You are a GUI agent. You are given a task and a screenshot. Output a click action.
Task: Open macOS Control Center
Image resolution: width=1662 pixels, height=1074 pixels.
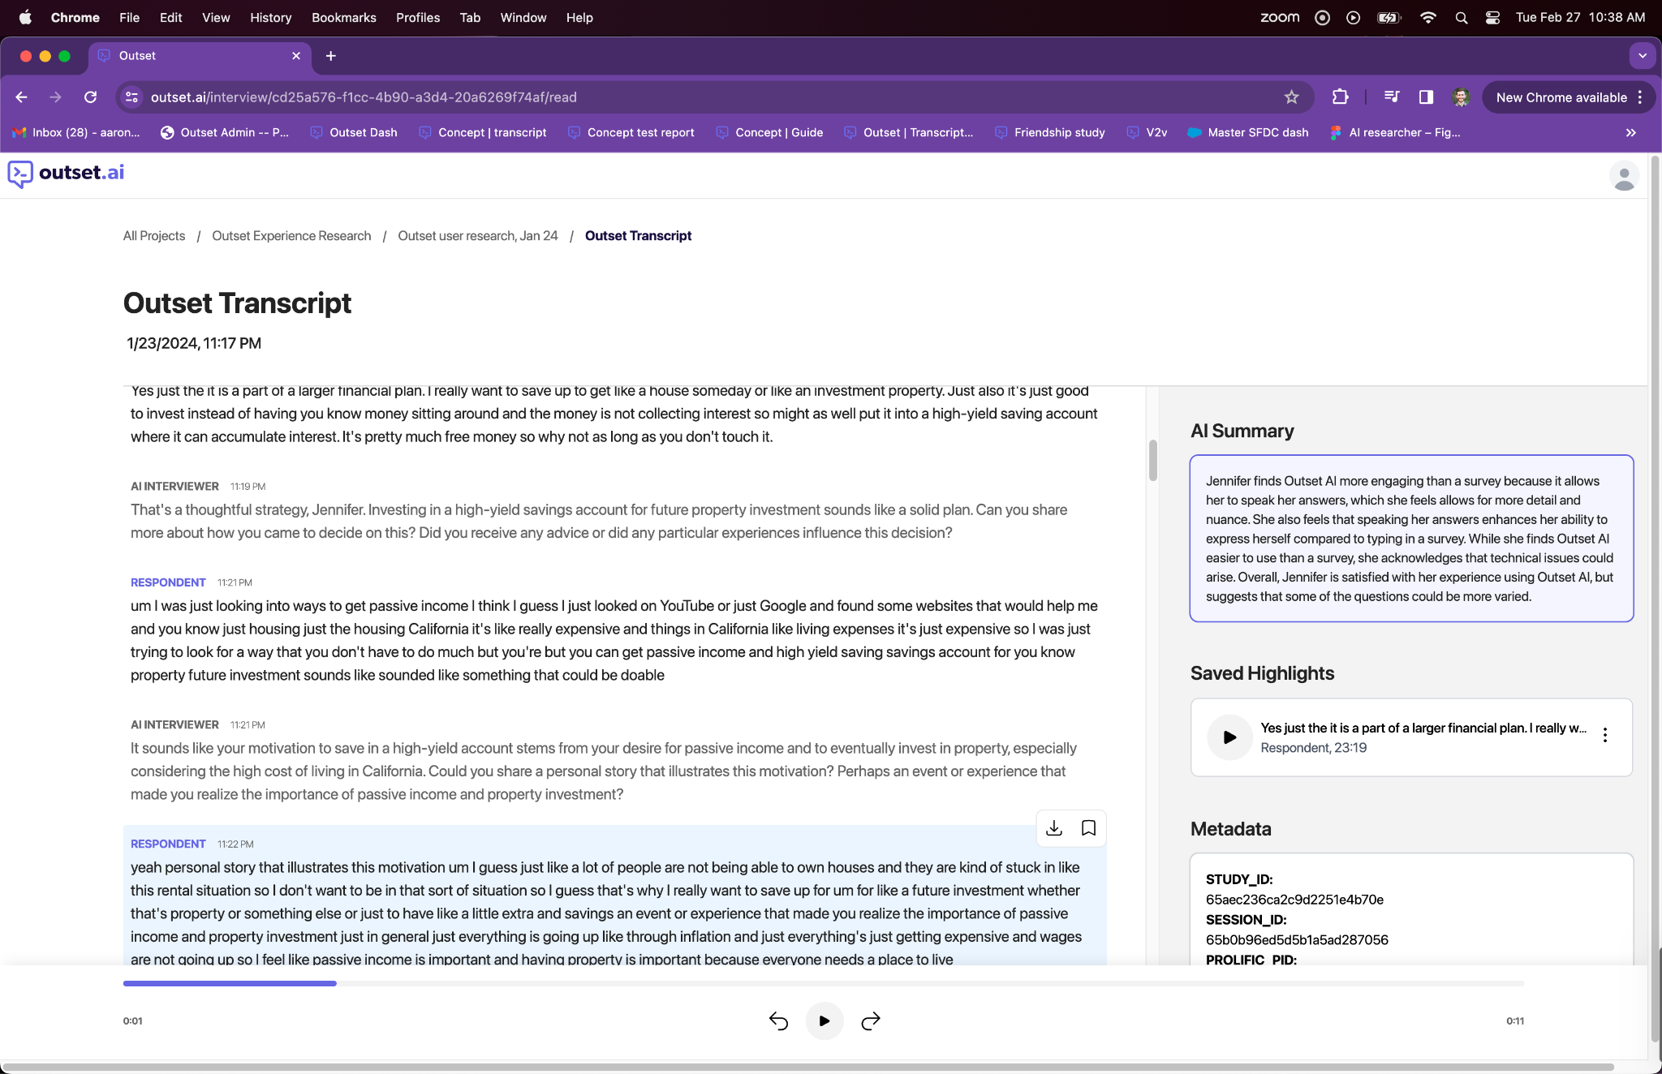point(1492,17)
